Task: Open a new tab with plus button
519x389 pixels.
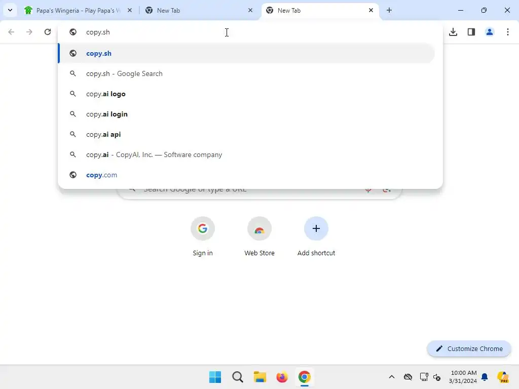Action: [x=389, y=10]
